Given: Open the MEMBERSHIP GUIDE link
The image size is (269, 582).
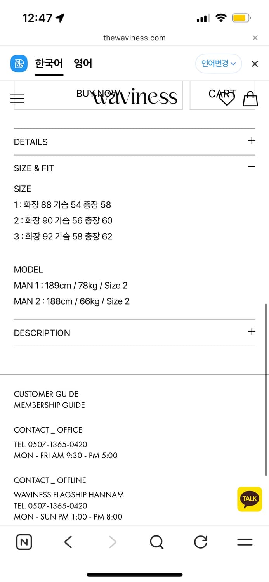Looking at the screenshot, I should 49,405.
